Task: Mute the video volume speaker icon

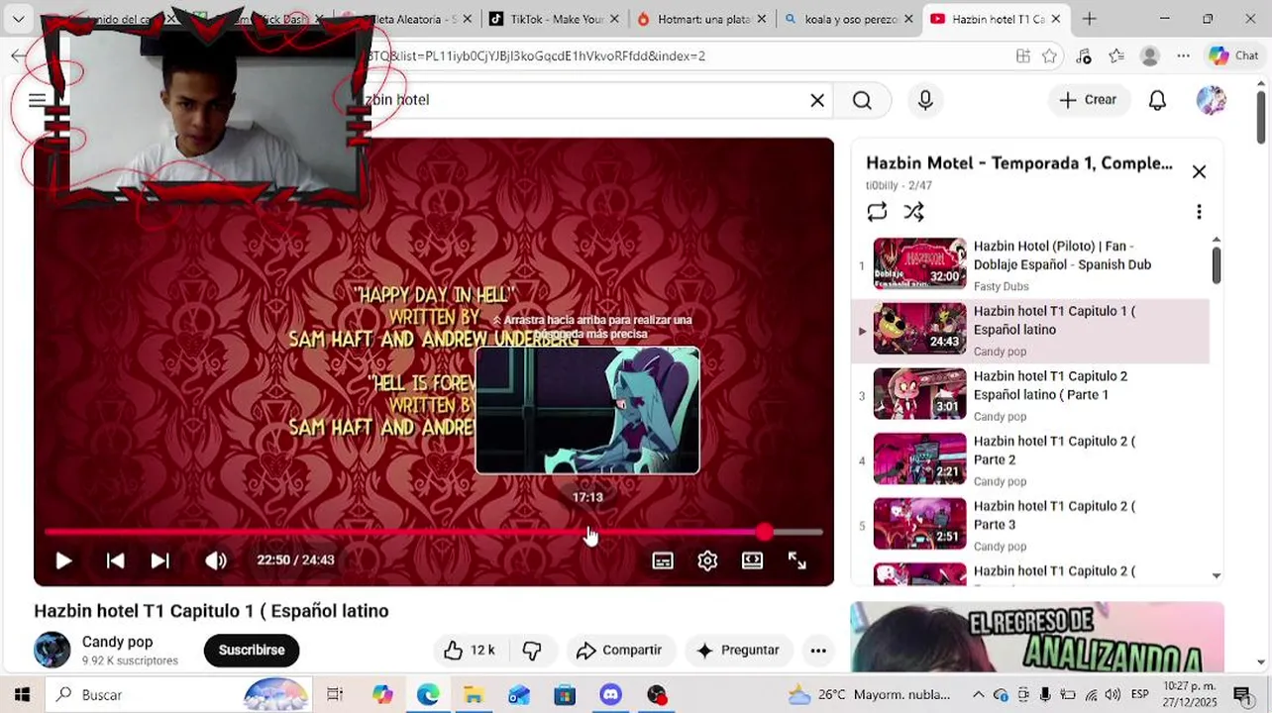Action: point(216,560)
